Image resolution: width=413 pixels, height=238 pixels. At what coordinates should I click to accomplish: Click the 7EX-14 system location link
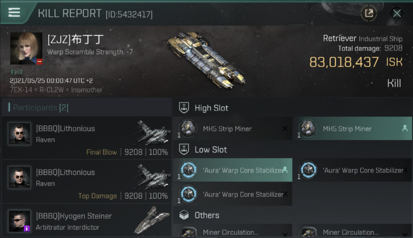[21, 90]
